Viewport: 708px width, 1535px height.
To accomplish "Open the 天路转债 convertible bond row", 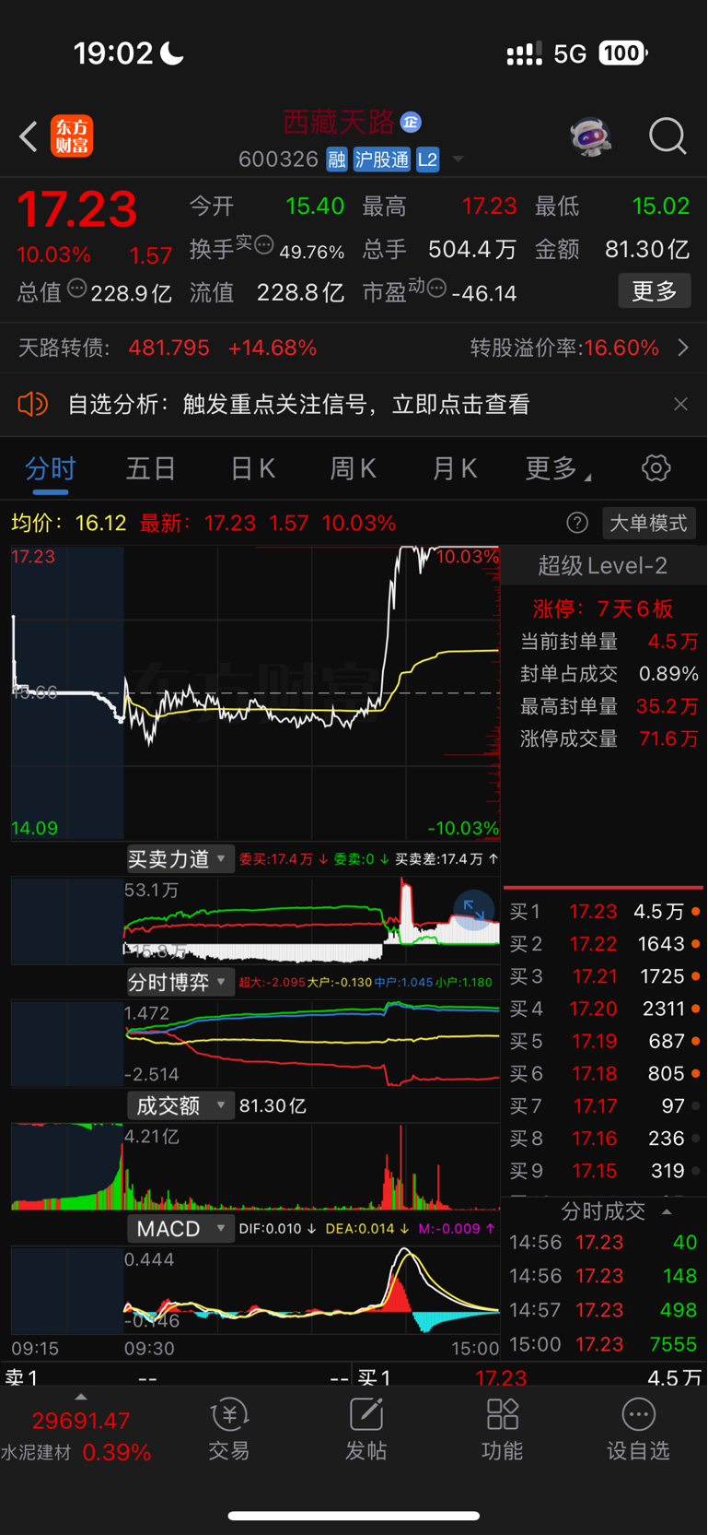I will [x=354, y=348].
